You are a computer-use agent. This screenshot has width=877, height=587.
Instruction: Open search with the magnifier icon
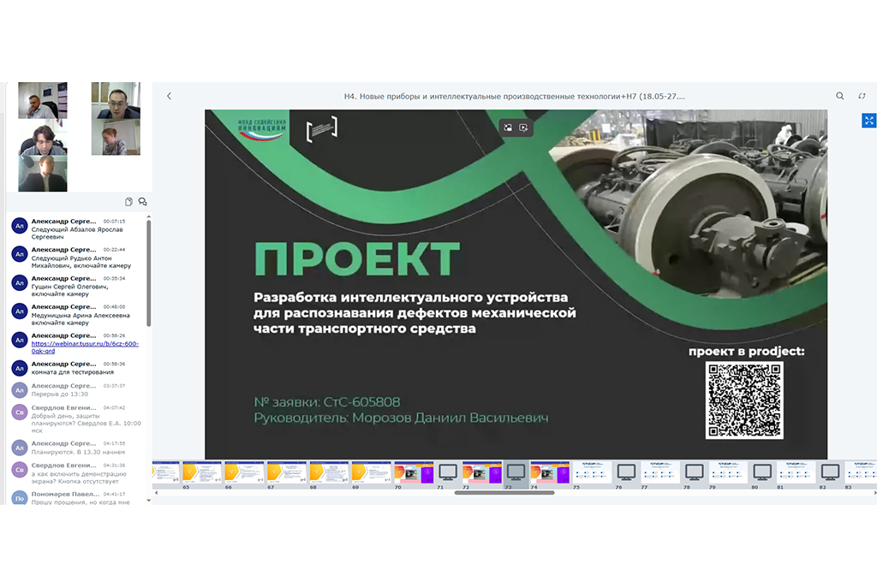pos(839,96)
